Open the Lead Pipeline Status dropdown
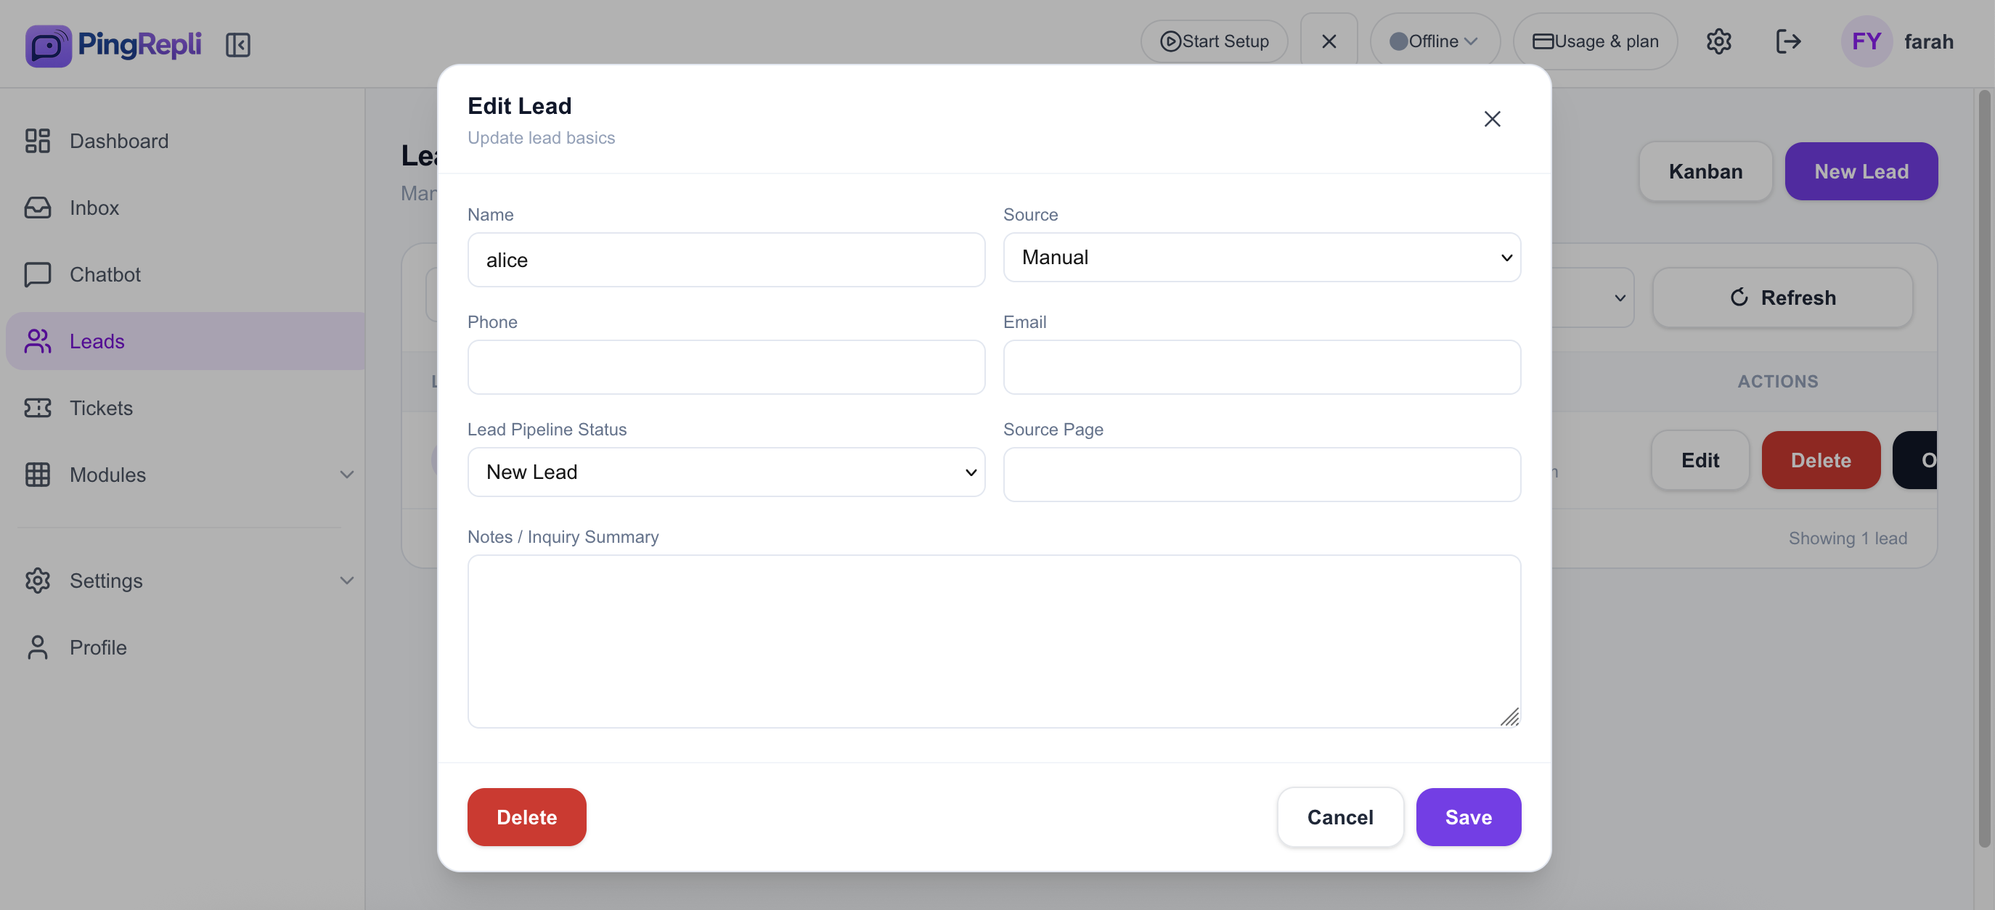 726,472
